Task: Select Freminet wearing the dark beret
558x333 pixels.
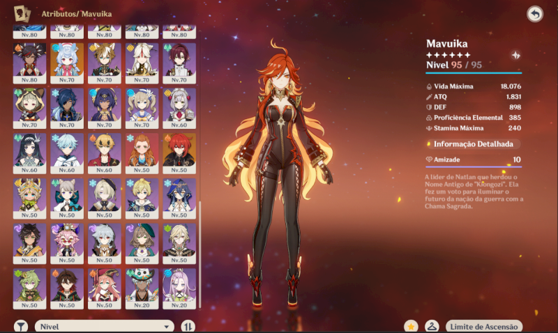Action: coord(104,199)
